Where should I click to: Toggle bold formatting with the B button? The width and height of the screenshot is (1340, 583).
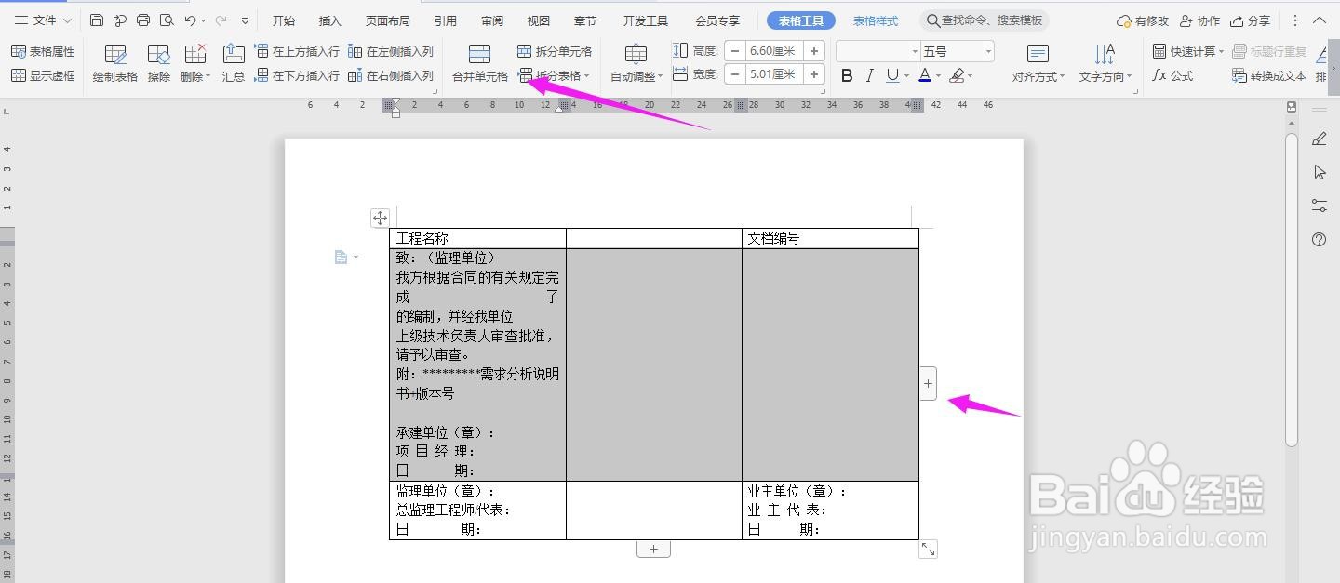coord(845,74)
